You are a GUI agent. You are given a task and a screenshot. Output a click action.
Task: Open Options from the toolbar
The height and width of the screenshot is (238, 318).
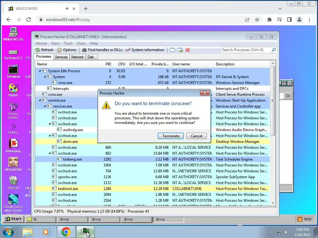66,50
